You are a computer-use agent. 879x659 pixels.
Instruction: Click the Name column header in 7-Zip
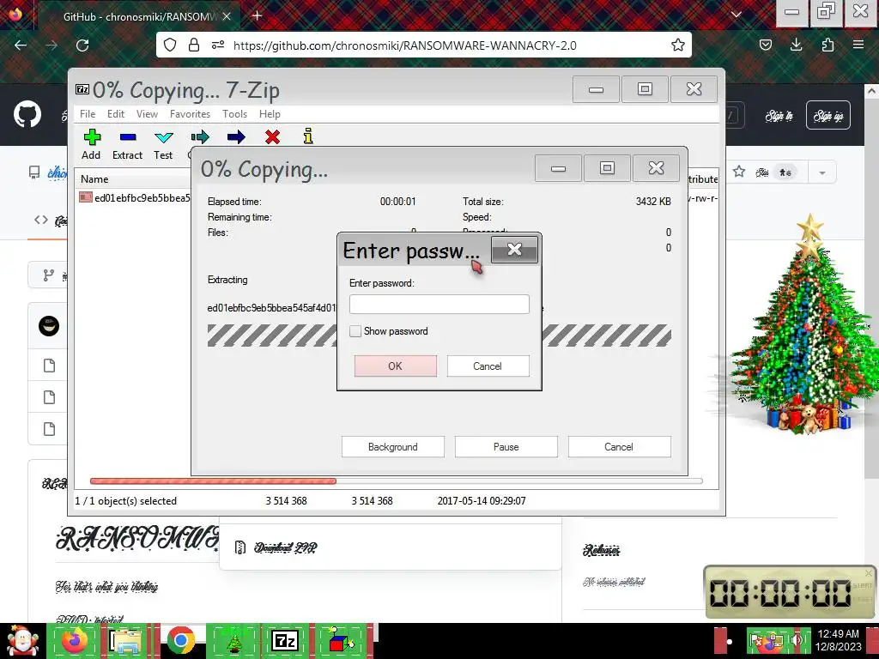[94, 179]
